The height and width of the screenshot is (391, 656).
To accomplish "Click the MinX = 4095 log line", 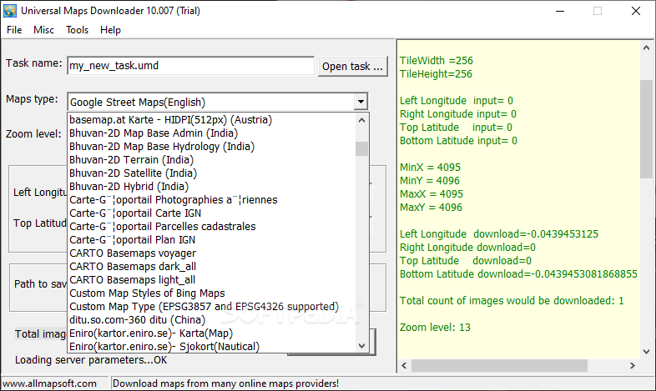I will click(x=430, y=168).
